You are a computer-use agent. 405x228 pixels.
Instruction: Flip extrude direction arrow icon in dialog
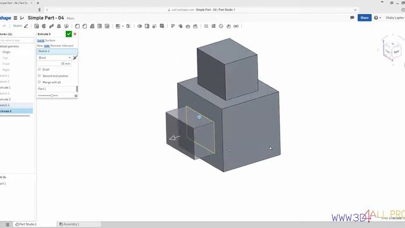click(x=75, y=58)
